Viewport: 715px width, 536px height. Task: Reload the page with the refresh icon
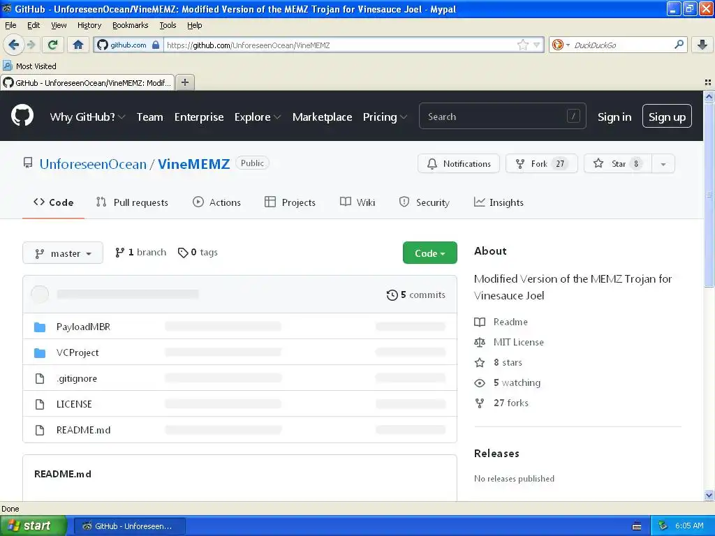[x=53, y=45]
